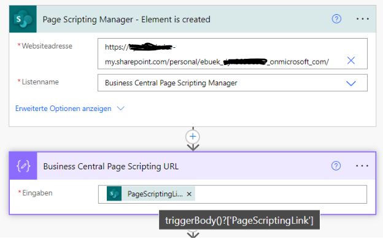Open more options of Business Central Page Scripting URL
Viewport: 383px width, 238px height.
[362, 166]
